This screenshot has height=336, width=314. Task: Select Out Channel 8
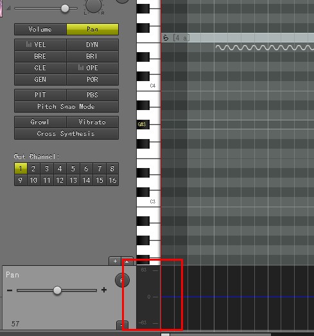[x=112, y=169]
